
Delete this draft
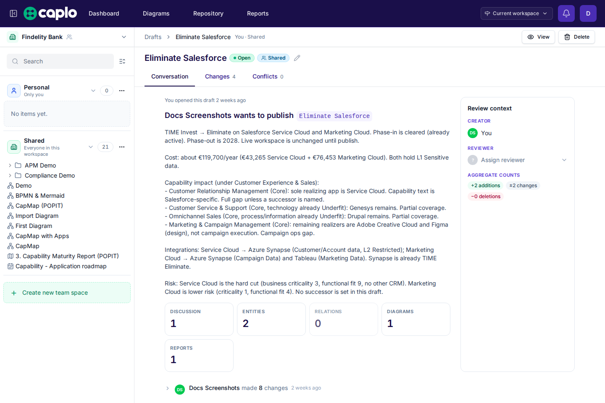click(576, 37)
